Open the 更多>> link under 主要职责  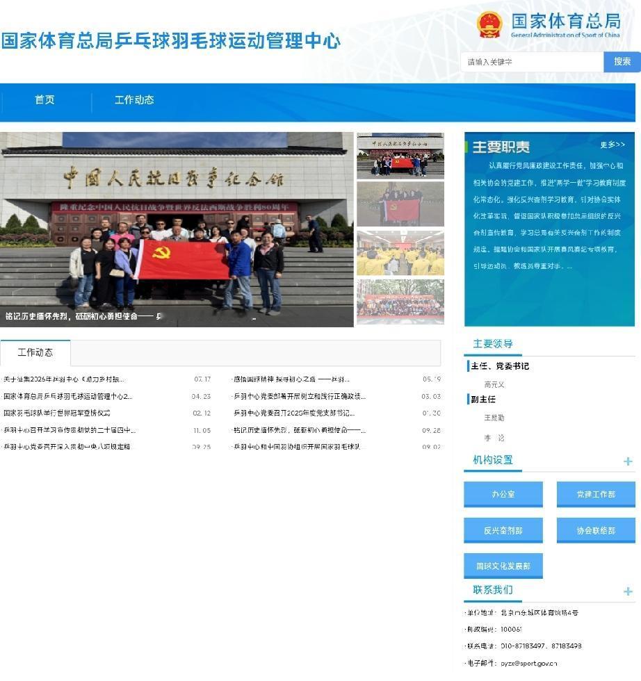(612, 145)
